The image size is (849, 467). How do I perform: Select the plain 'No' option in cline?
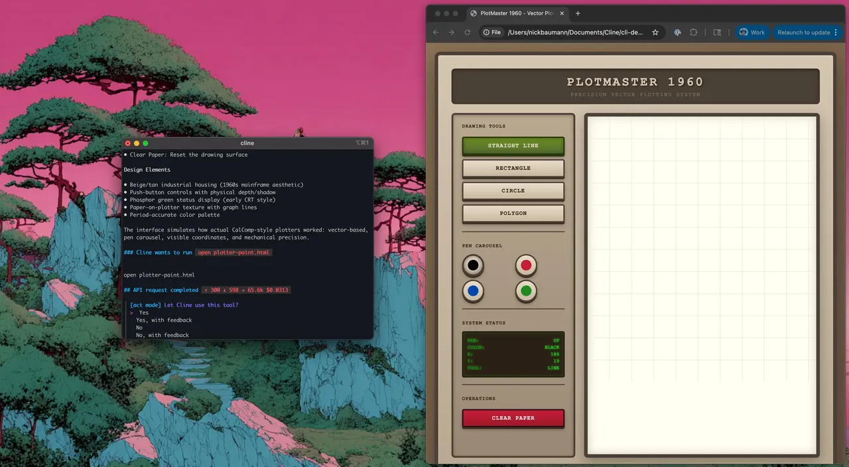coord(139,328)
